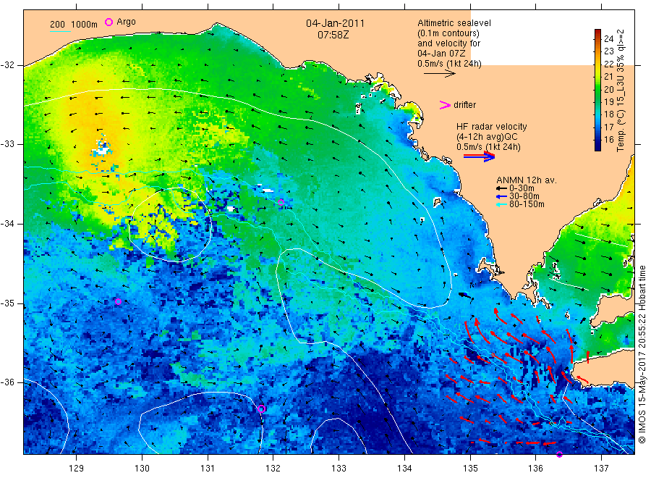The height and width of the screenshot is (478, 651).
Task: Click the '30-80m' depth label
Action: point(524,196)
